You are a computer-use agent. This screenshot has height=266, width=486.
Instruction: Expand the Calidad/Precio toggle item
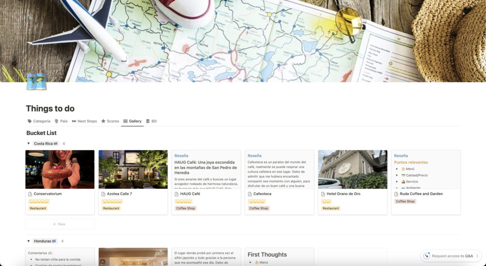click(x=397, y=175)
